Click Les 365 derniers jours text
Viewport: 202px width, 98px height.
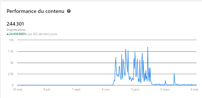(x=42, y=34)
